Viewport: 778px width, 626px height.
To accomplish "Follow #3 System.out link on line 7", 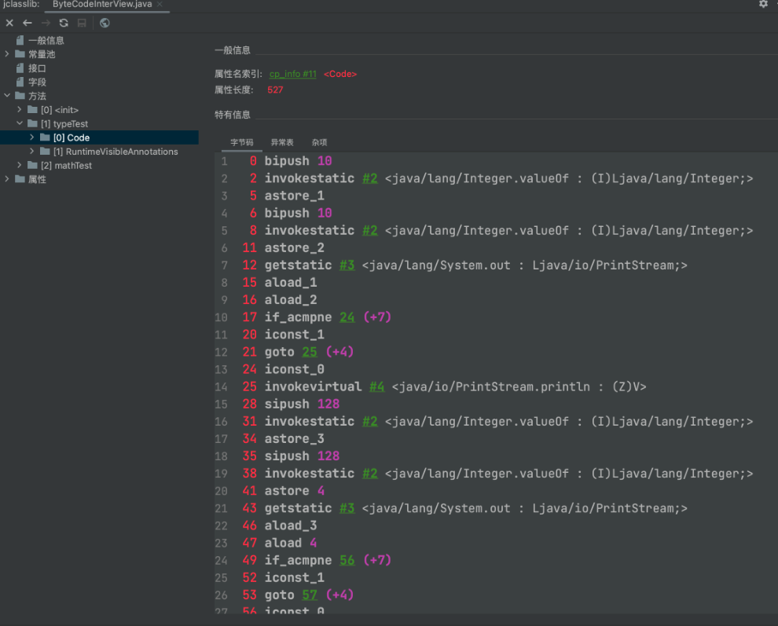I will click(x=347, y=265).
